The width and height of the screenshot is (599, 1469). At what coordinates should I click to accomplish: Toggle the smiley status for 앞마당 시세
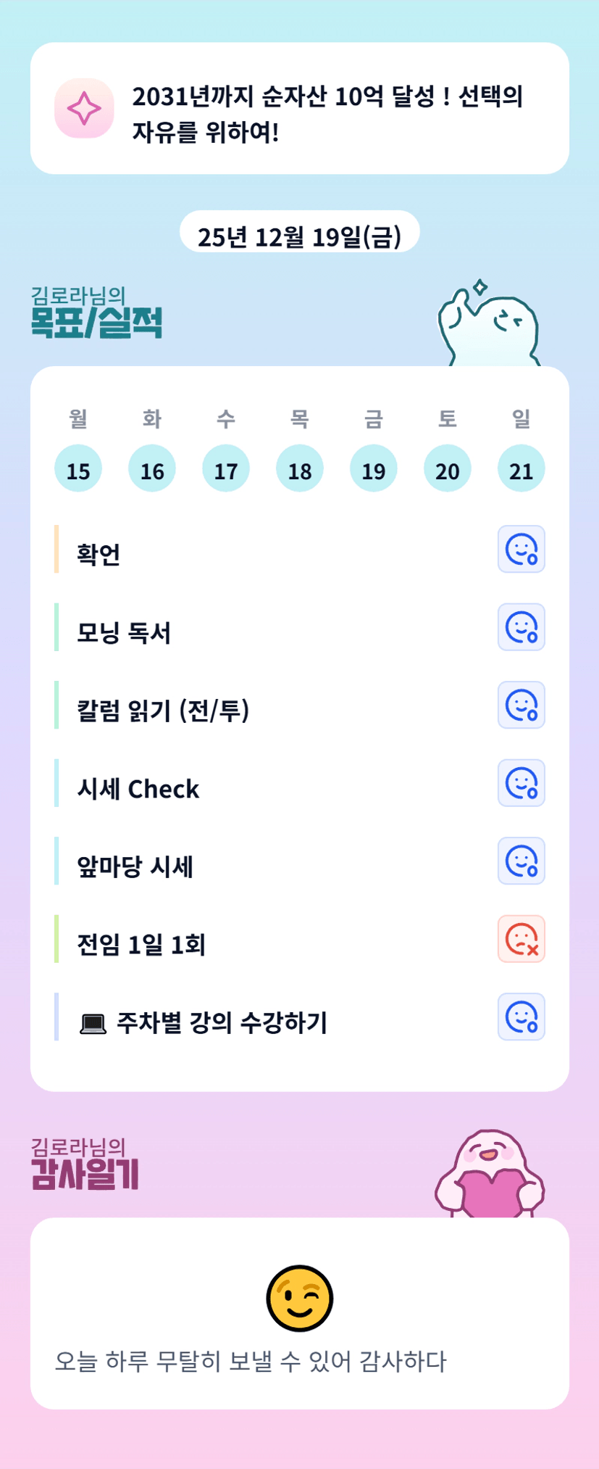coord(521,861)
